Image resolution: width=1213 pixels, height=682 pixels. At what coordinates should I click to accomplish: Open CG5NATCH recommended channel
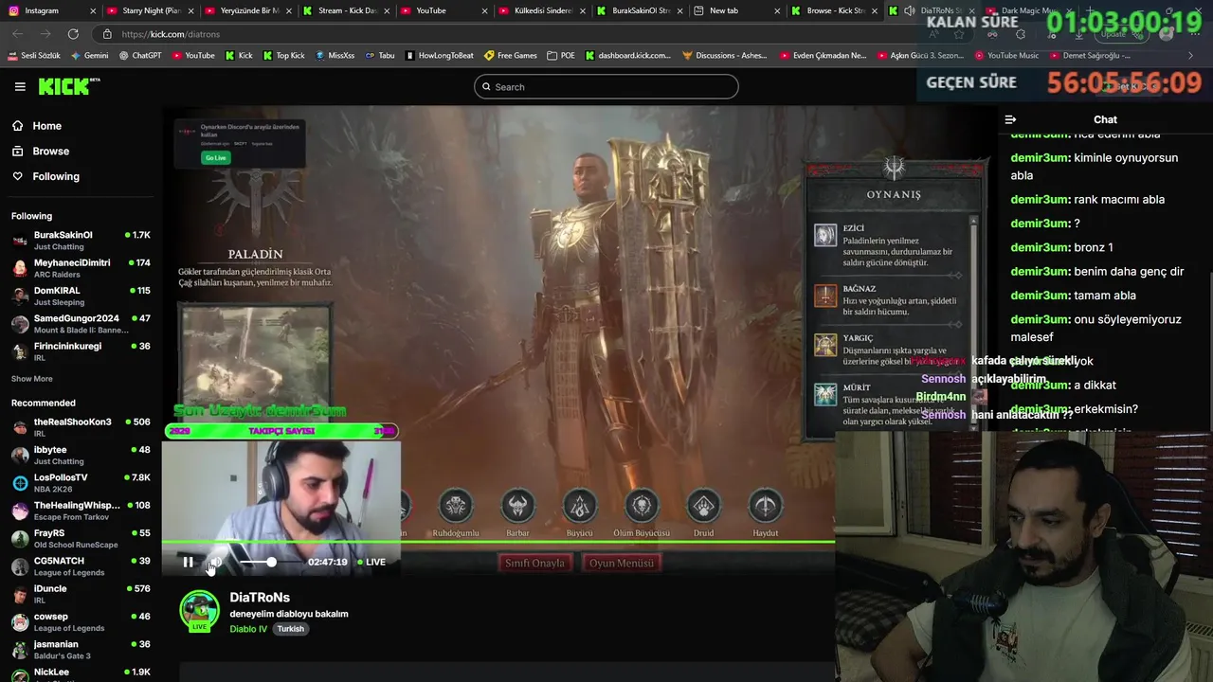click(81, 566)
